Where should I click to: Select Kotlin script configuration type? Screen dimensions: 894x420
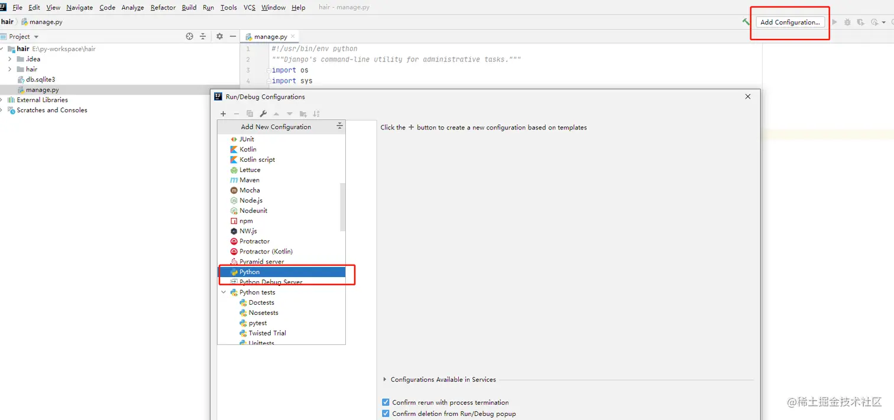[x=281, y=159]
